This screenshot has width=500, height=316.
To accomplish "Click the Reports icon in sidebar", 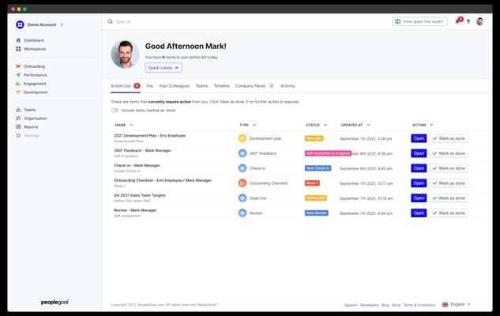I will tap(18, 127).
